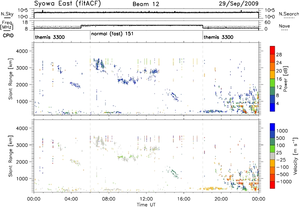The height and width of the screenshot is (207, 299).
Task: Click the red segment of the Power colorbar
Action: coord(272,50)
